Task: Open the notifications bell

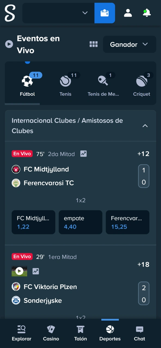Action: pyautogui.click(x=147, y=13)
